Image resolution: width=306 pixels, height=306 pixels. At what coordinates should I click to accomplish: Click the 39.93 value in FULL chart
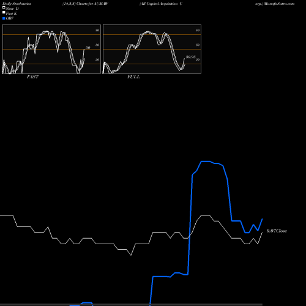[190, 57]
